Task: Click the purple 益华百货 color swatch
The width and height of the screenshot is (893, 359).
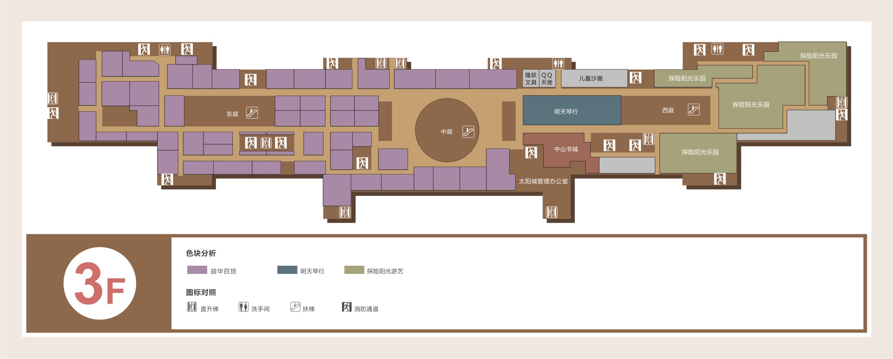Action: pos(197,270)
